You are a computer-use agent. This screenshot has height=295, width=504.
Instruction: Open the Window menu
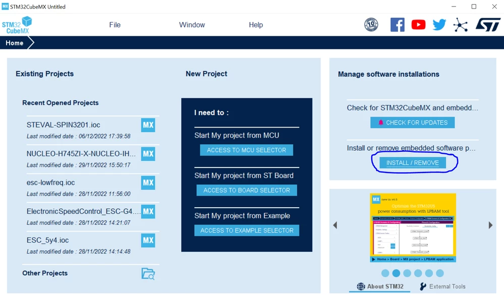point(192,25)
